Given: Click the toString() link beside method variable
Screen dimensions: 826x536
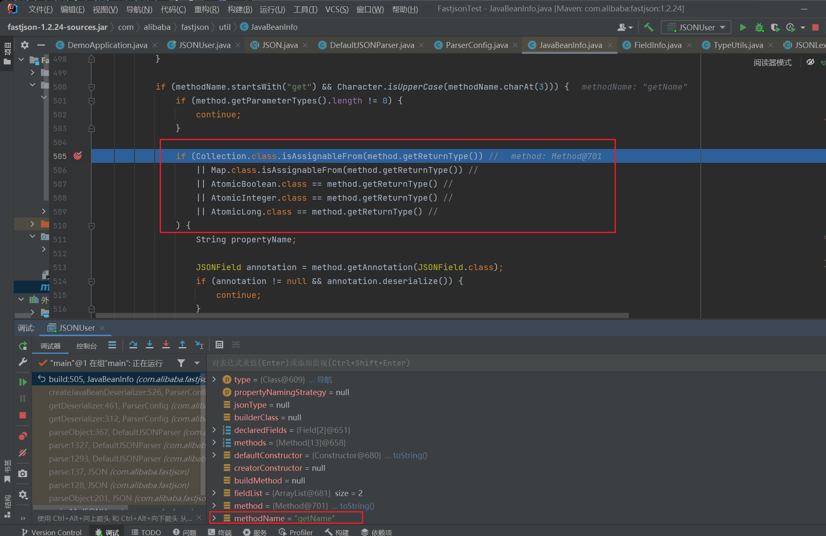Looking at the screenshot, I should click(x=357, y=506).
